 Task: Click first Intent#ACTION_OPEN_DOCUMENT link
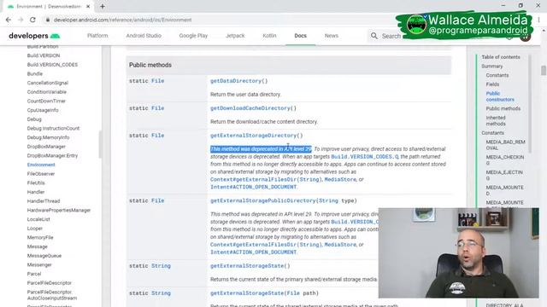[253, 187]
